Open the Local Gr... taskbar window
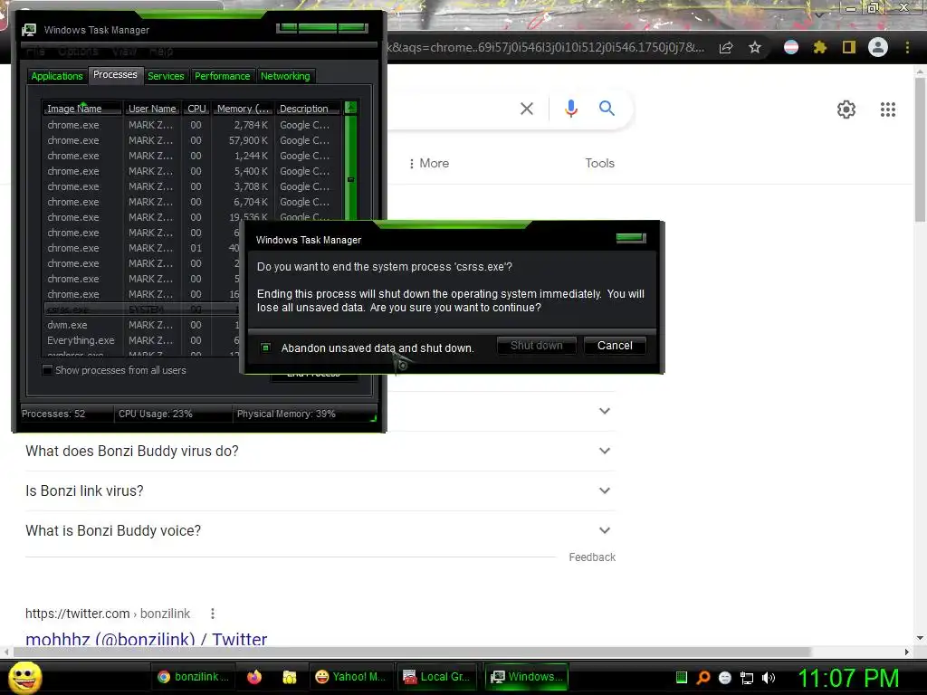The image size is (927, 695). [x=436, y=677]
